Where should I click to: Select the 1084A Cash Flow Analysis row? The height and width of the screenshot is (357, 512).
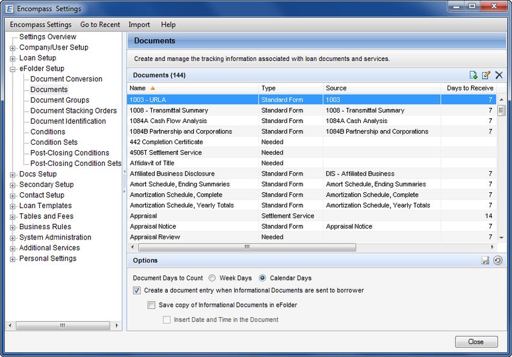312,121
